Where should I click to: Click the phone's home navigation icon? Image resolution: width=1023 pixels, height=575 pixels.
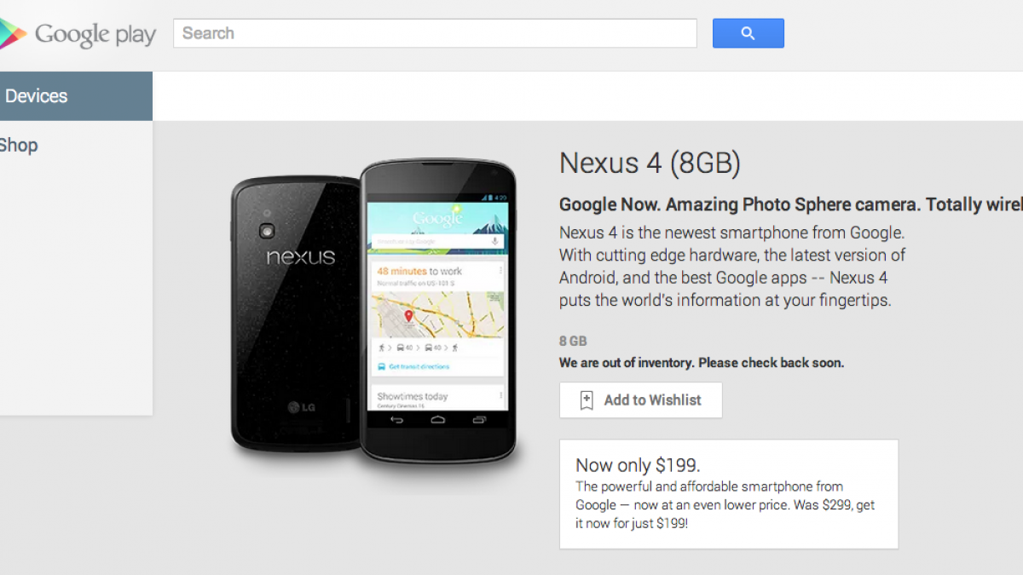(438, 420)
